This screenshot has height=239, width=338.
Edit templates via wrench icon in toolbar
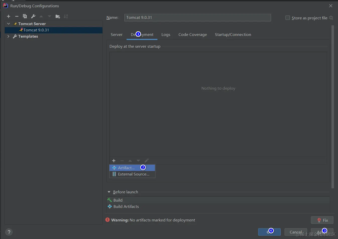(x=33, y=16)
